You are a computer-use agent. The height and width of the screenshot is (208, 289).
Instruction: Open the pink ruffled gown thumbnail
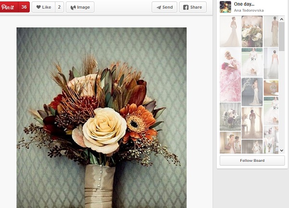coord(230,75)
